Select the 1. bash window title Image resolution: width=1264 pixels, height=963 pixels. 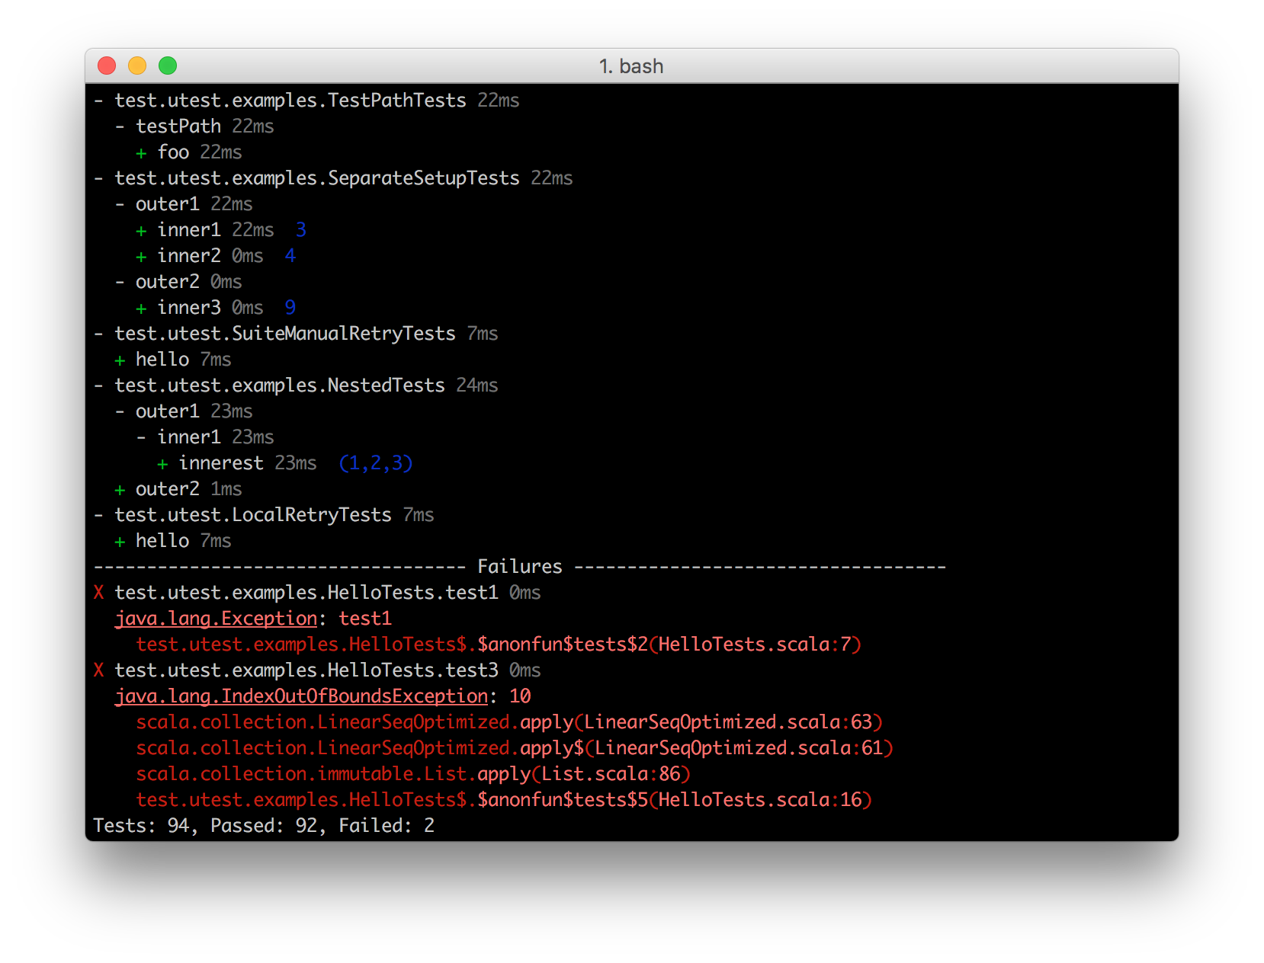(631, 66)
